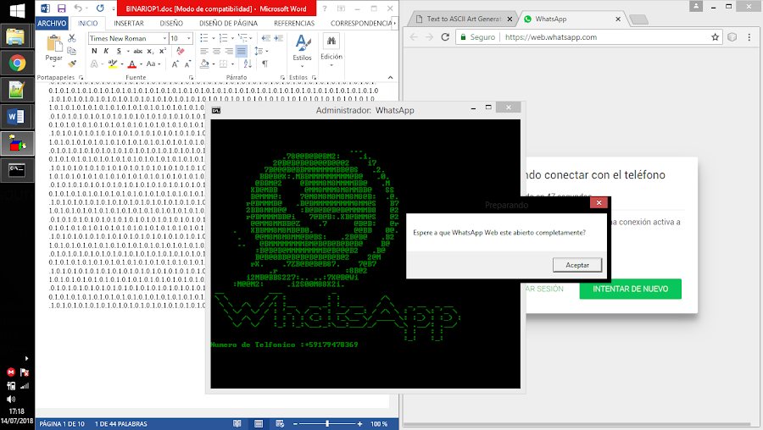Open File Explorer from the taskbar
The image size is (763, 430).
click(x=16, y=37)
